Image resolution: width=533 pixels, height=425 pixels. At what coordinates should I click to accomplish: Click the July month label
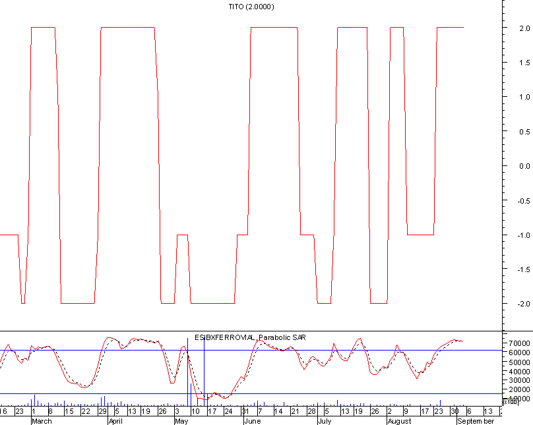pyautogui.click(x=325, y=421)
